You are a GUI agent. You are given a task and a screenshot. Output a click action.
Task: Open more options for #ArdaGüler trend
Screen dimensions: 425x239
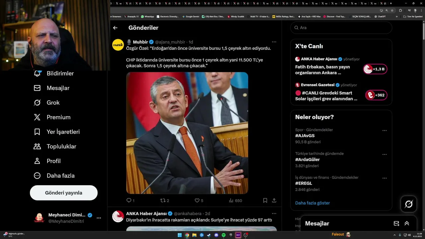(384, 154)
